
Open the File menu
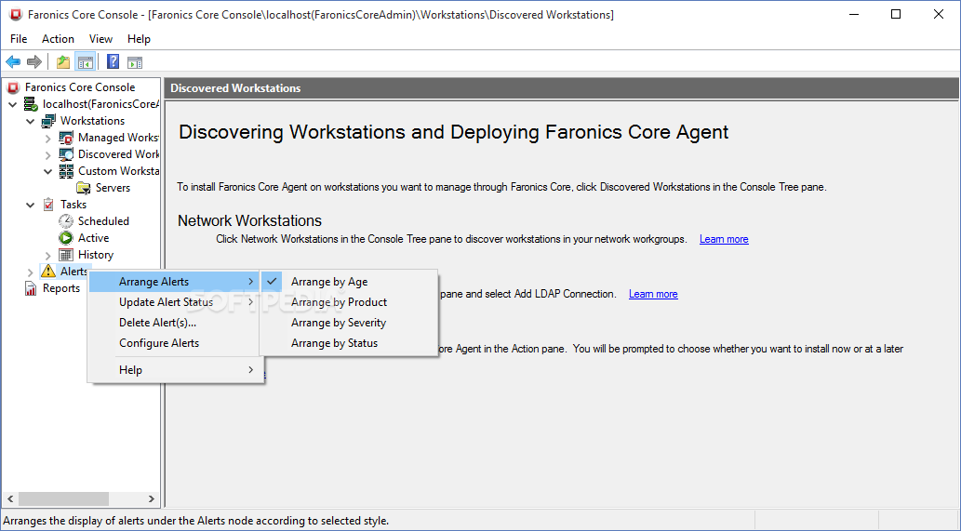pos(19,38)
